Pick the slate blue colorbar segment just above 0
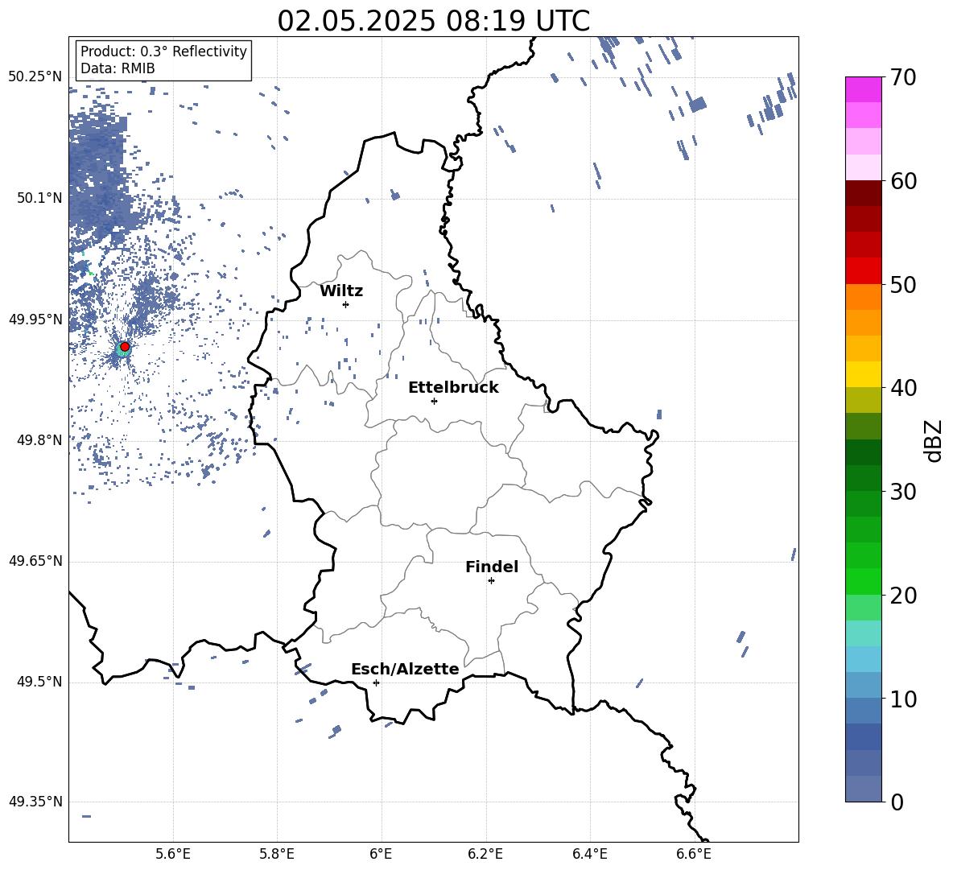953x870 pixels. [863, 789]
